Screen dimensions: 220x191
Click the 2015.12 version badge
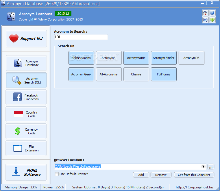(x=63, y=14)
